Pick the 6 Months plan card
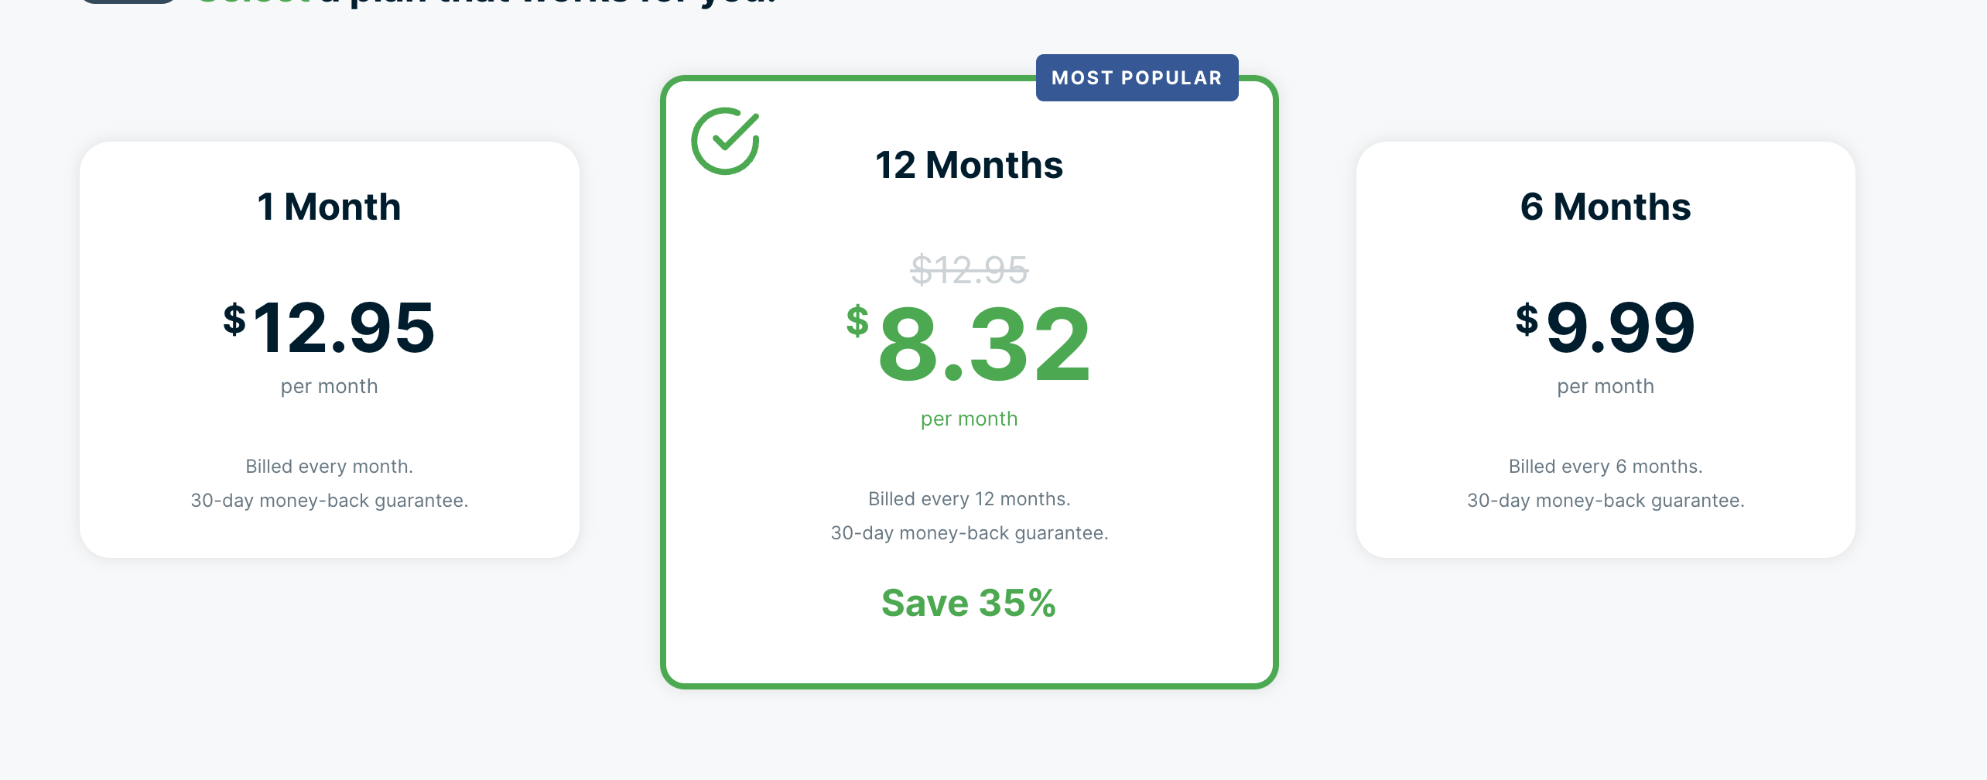 pyautogui.click(x=1606, y=350)
